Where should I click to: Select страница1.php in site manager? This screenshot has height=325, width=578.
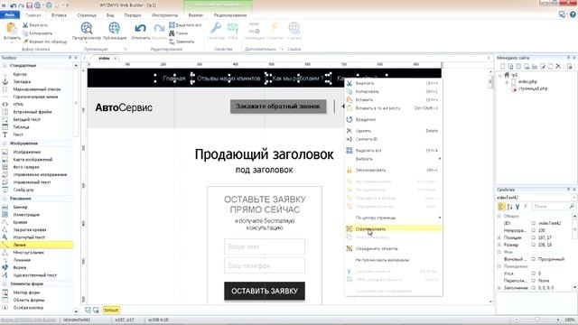point(533,88)
